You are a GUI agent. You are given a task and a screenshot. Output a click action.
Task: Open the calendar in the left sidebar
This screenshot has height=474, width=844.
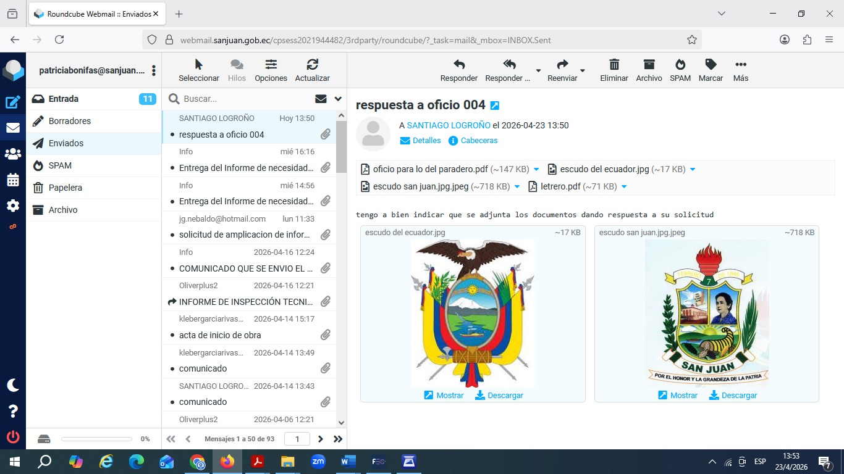tap(12, 180)
